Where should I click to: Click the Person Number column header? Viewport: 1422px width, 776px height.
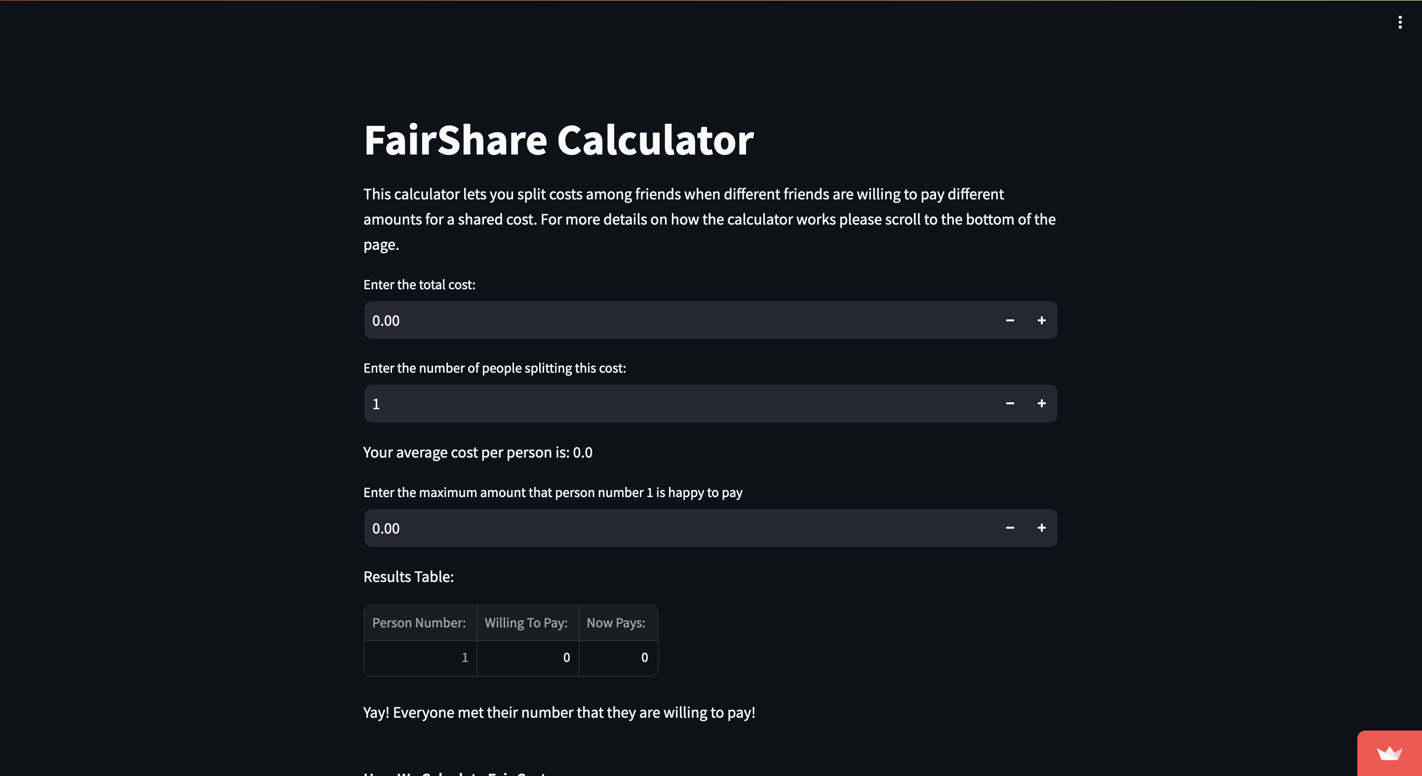(419, 623)
